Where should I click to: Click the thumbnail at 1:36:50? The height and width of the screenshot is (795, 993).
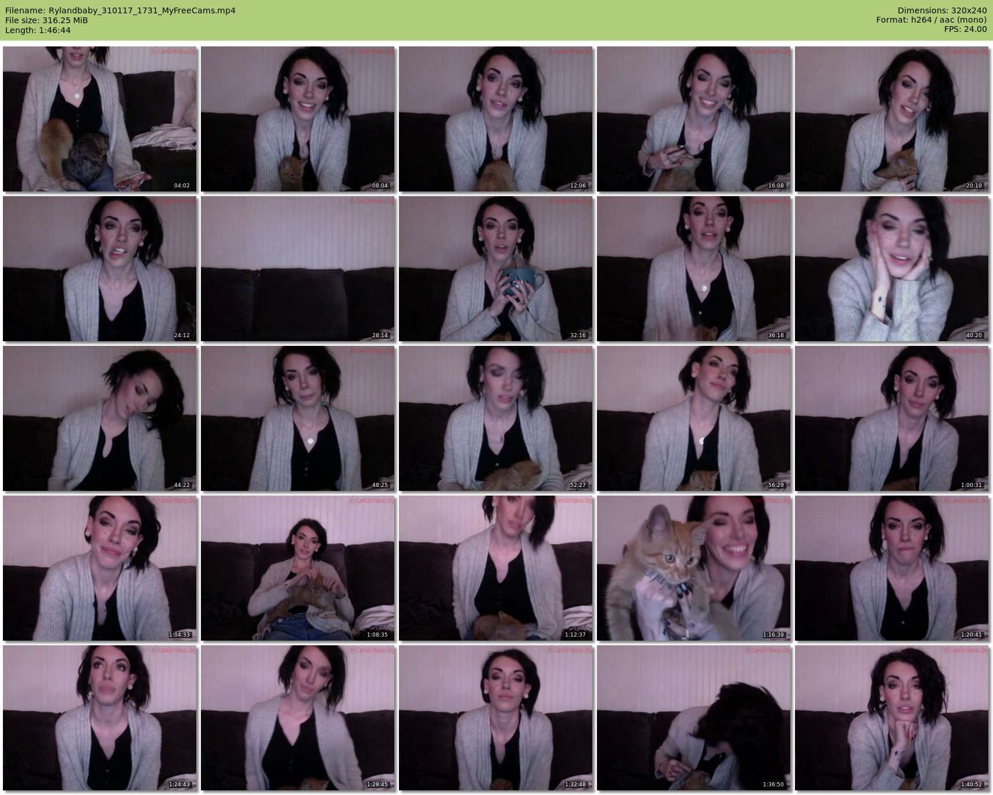coord(694,718)
